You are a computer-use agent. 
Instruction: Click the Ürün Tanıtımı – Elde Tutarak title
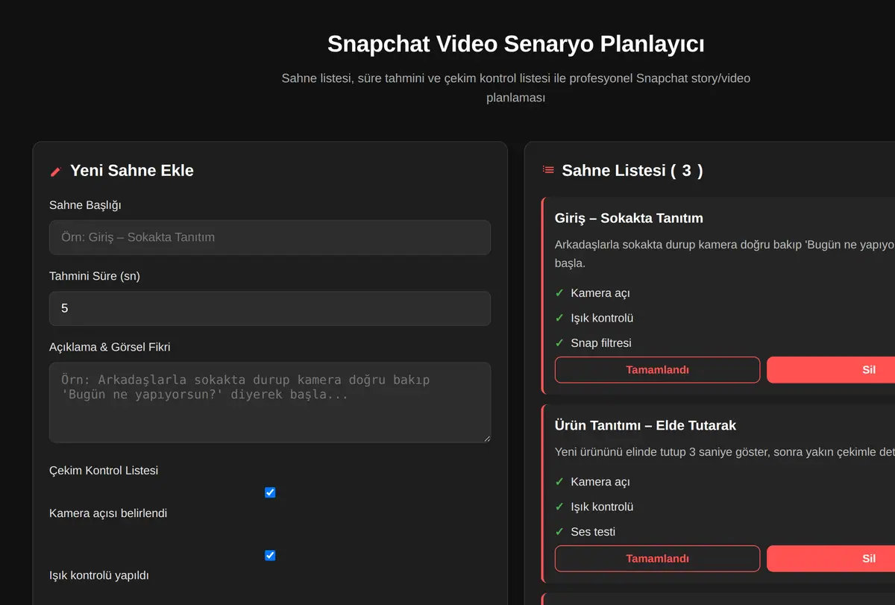[645, 425]
